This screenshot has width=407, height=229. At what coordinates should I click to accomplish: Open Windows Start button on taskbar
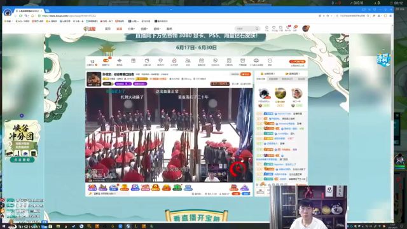pyautogui.click(x=4, y=226)
